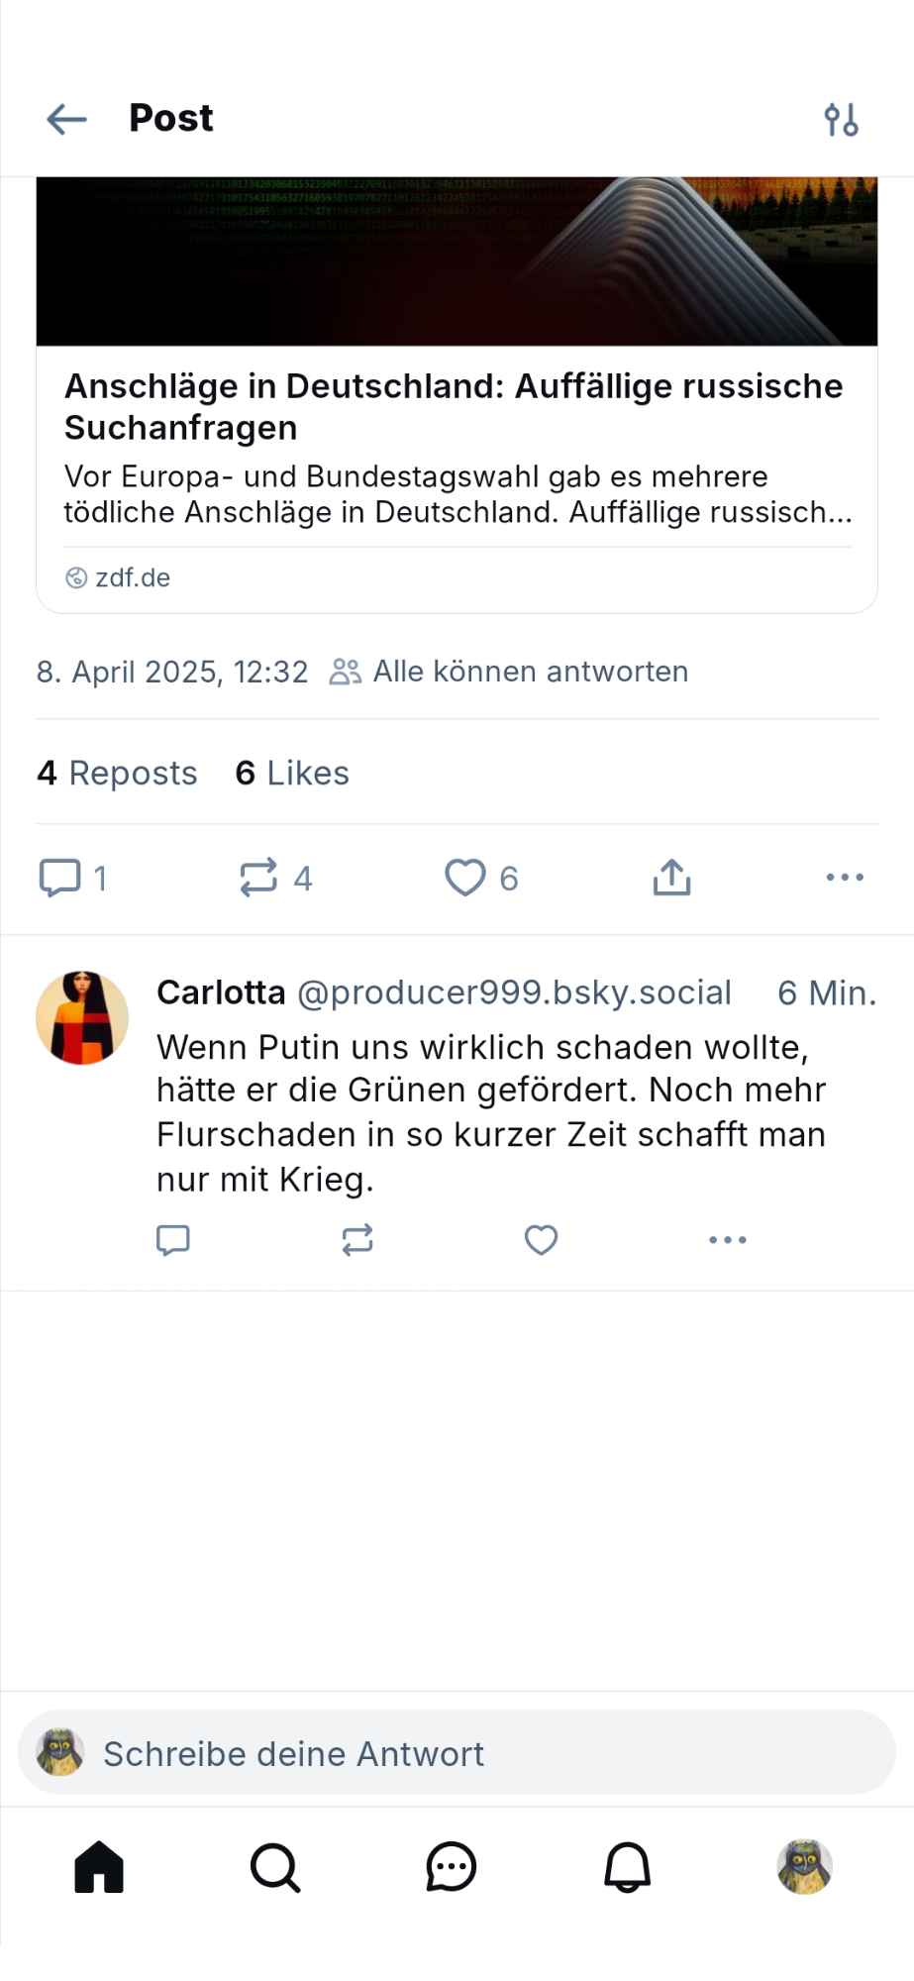Open Home tab in bottom navigation

pyautogui.click(x=99, y=1868)
